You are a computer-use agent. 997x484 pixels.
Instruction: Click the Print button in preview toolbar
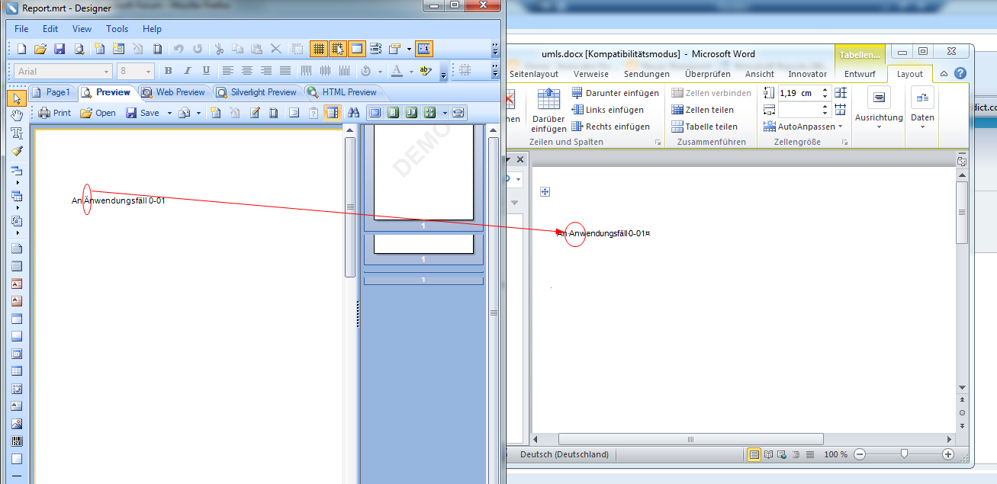click(55, 113)
